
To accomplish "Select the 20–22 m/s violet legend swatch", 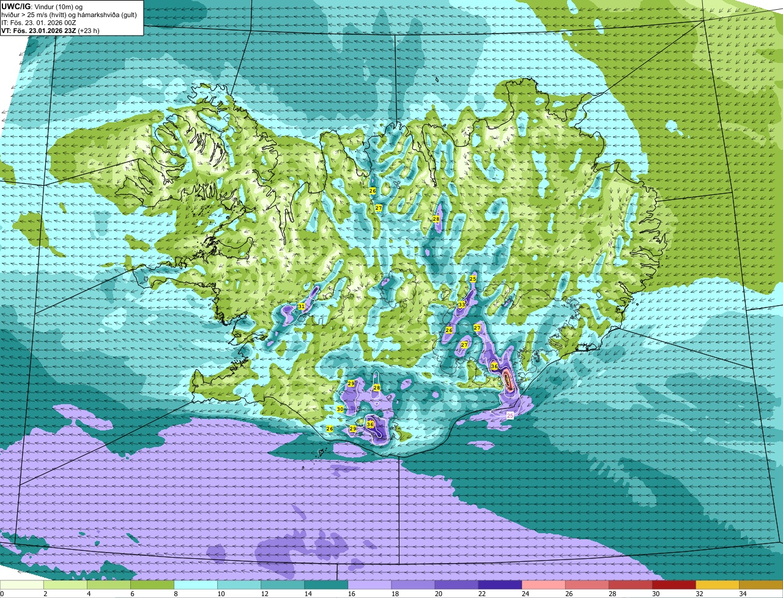I will tap(456, 585).
